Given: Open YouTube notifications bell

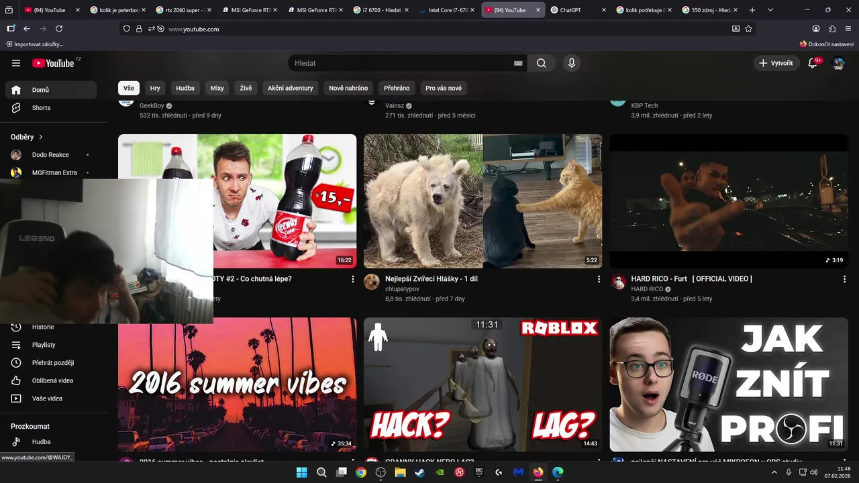Looking at the screenshot, I should 813,63.
